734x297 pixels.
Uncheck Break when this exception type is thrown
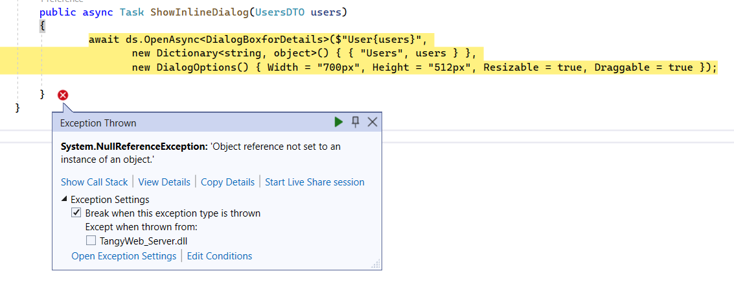click(x=76, y=213)
